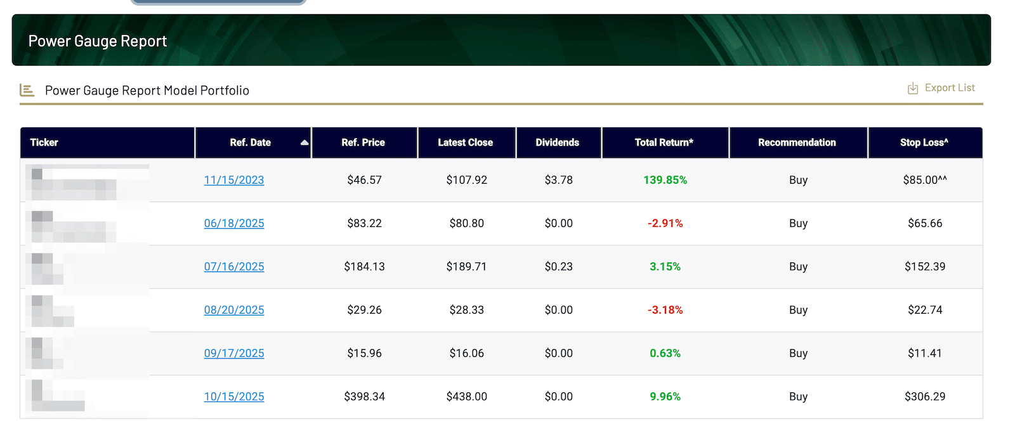Open the 06/18/2025 reference date link
Screen dimensions: 1015x443
click(x=234, y=223)
